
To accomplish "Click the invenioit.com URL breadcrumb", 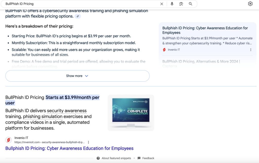I will point(49,142).
